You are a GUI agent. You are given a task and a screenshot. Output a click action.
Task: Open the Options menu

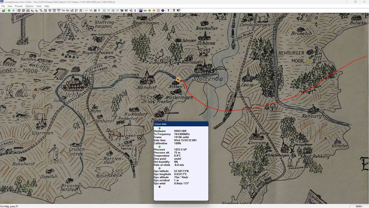[29, 6]
